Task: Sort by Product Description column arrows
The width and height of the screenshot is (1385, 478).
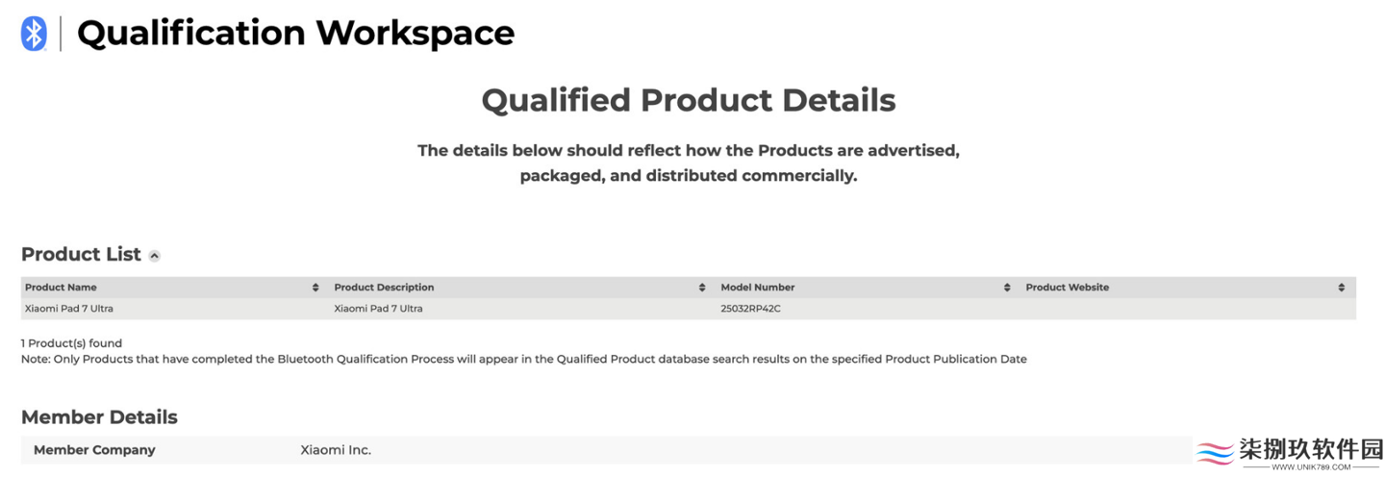Action: point(702,288)
